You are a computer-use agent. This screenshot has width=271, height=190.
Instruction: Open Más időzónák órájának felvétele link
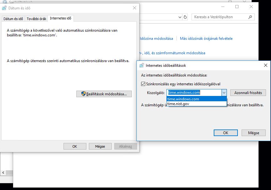click(206, 39)
